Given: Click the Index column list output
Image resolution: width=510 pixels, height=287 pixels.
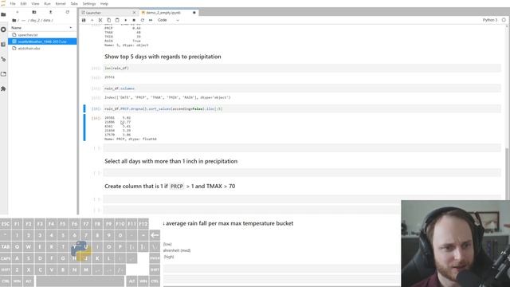Looking at the screenshot, I should 167,97.
